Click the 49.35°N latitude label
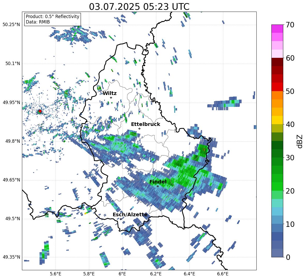The height and width of the screenshot is (279, 306). coord(11,257)
